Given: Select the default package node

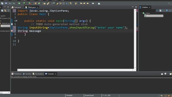Looking at the screenshot, I should (x=5, y=23).
